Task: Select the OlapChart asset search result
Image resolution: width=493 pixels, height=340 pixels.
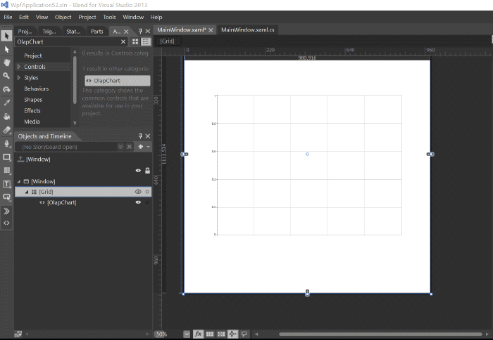Action: click(x=118, y=81)
